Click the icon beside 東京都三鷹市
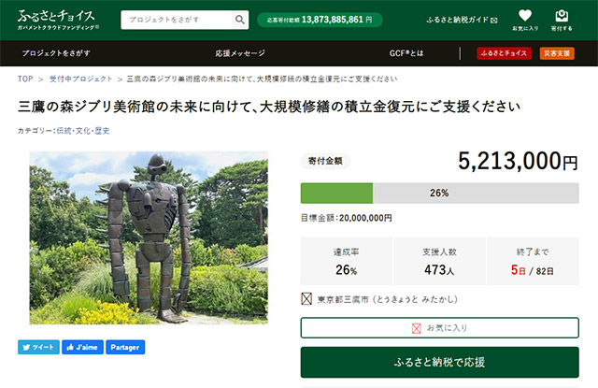 [x=306, y=299]
